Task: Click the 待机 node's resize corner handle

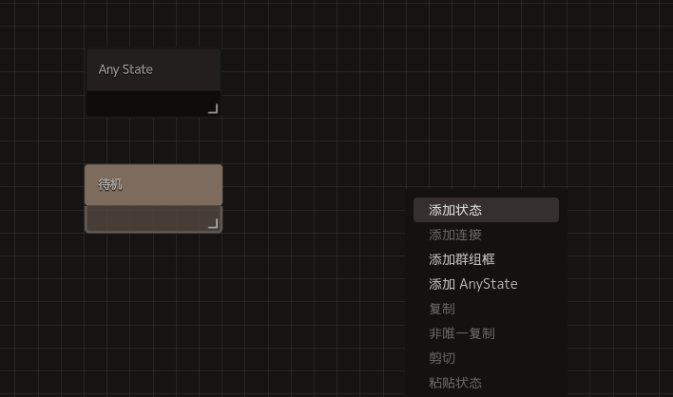Action: [x=213, y=223]
